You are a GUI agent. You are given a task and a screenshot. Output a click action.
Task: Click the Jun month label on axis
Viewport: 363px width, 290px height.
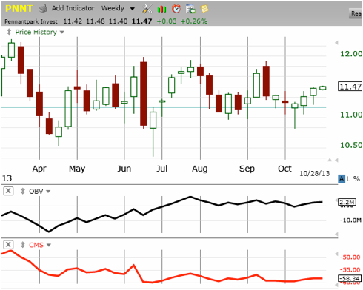(124, 169)
